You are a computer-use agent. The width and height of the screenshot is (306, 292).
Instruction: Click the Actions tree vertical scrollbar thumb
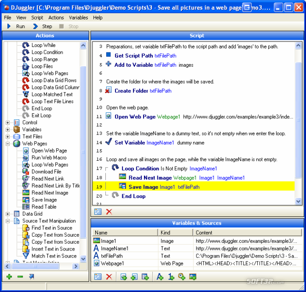(83, 152)
